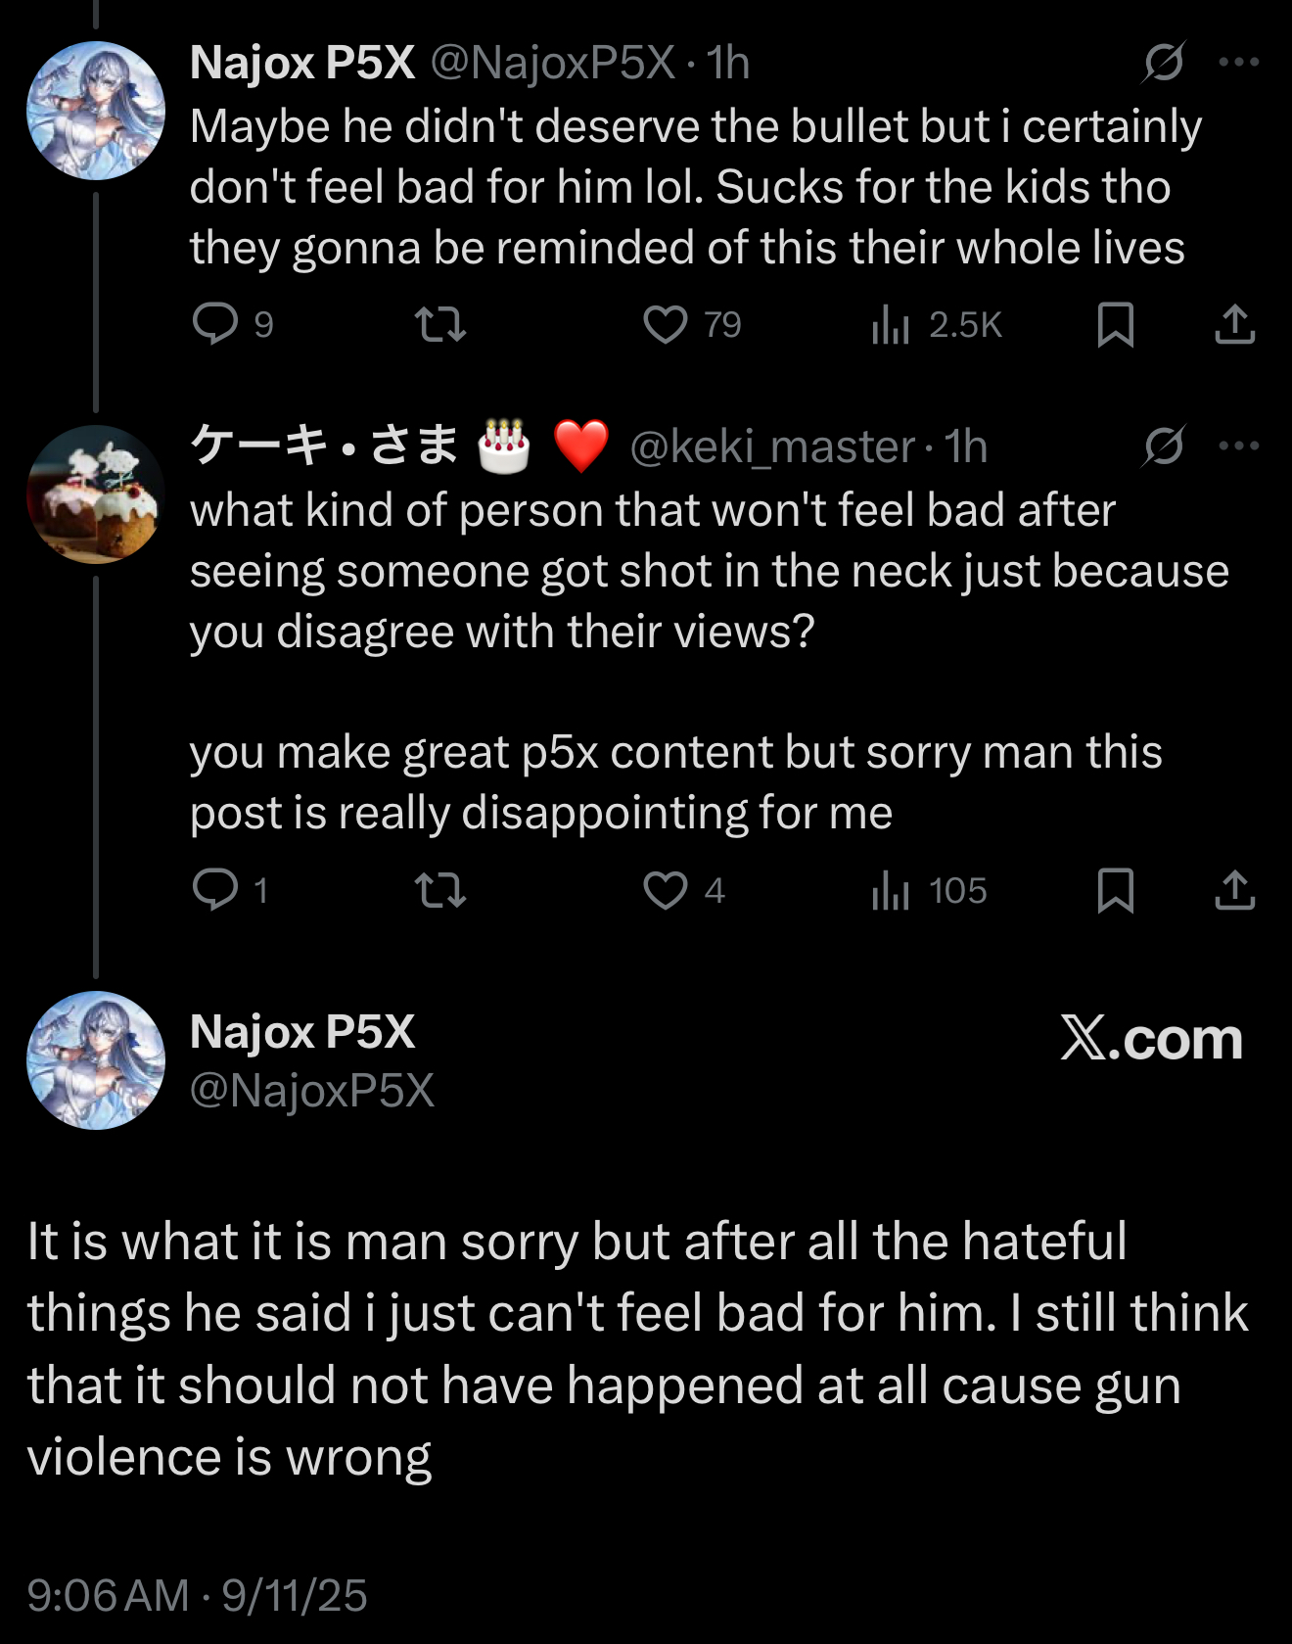Image resolution: width=1292 pixels, height=1644 pixels.
Task: Like keki_master's post
Action: pyautogui.click(x=666, y=890)
